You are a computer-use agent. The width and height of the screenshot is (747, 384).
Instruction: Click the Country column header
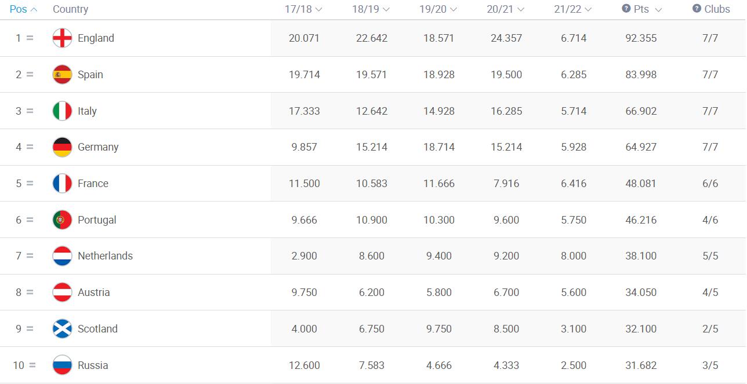coord(70,9)
